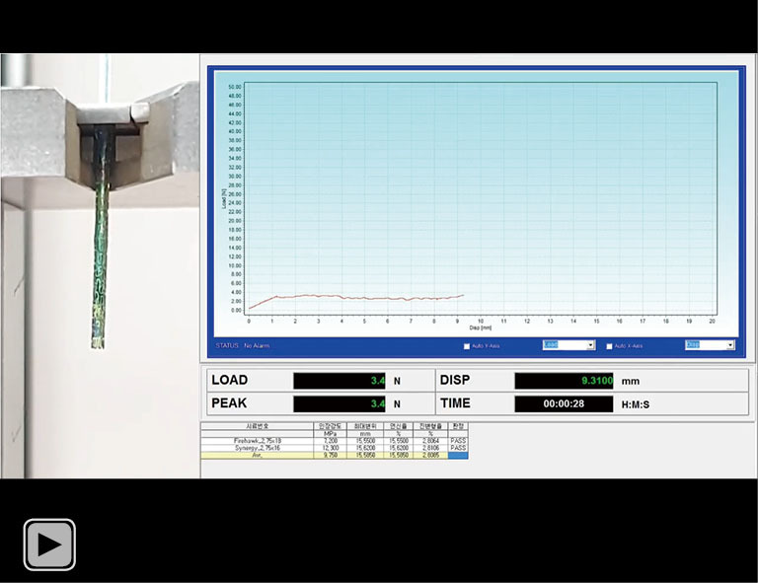758x583 pixels.
Task: Click the blue highlighted cell in table
Action: pos(458,456)
